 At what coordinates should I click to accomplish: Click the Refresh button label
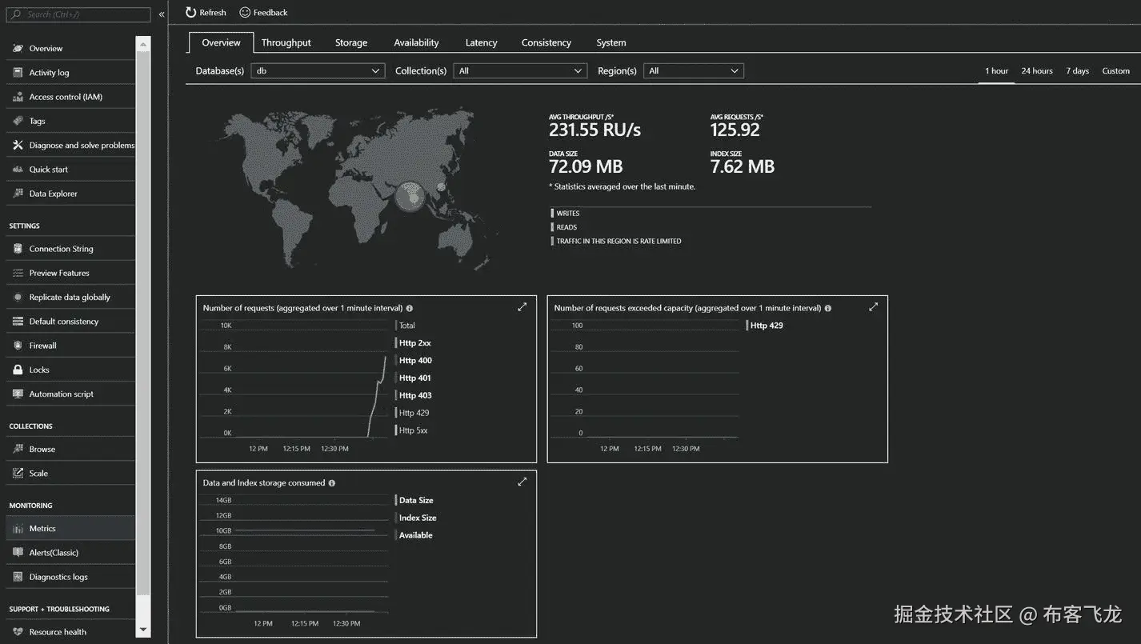[213, 12]
